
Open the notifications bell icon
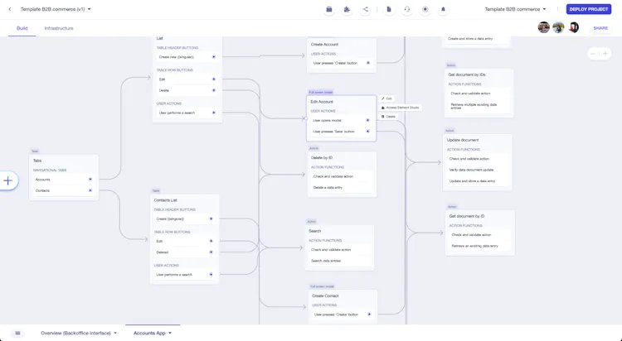(x=443, y=9)
